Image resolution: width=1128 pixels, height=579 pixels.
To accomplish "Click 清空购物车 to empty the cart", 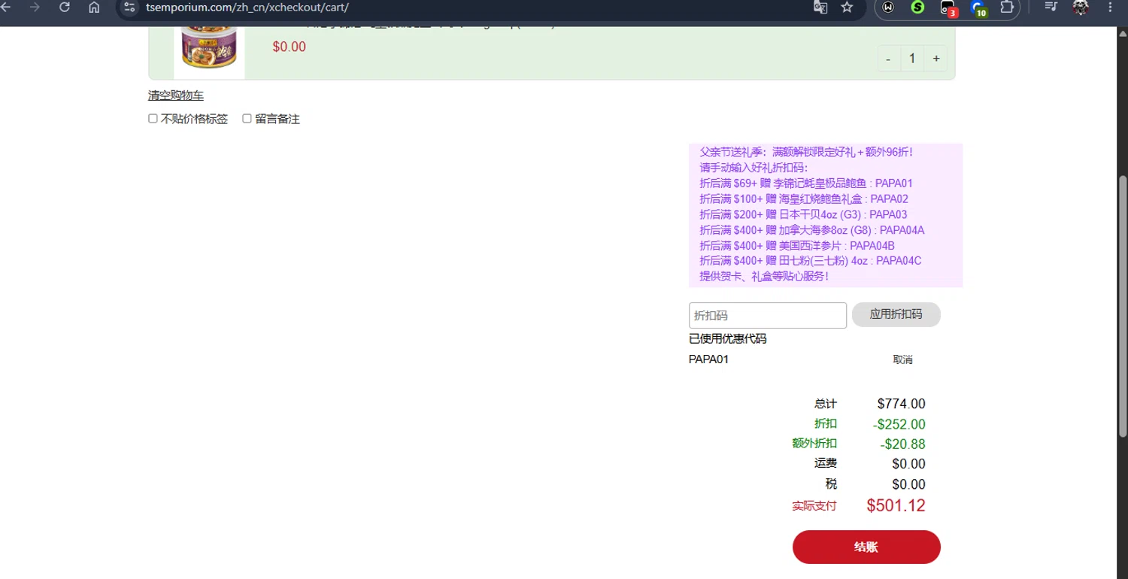I will [176, 95].
